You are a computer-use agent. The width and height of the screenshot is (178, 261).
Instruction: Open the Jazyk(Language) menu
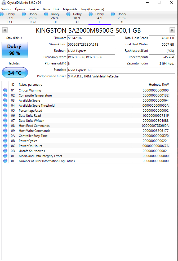92,9
